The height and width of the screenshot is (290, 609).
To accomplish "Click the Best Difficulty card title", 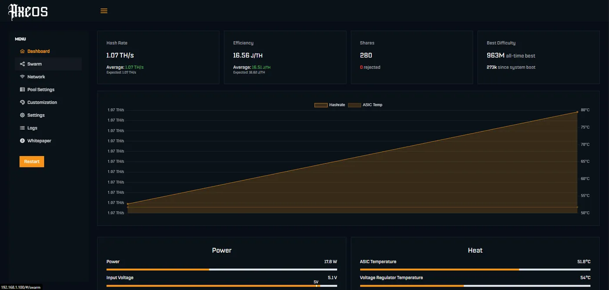I will (501, 43).
